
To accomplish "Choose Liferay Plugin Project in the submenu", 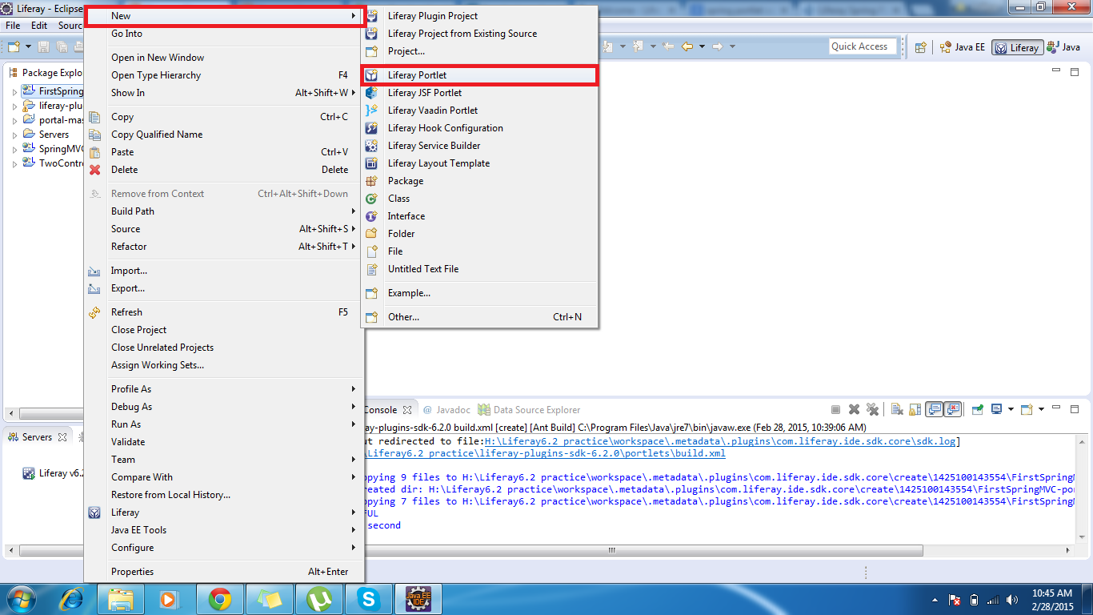I will 479,16.
